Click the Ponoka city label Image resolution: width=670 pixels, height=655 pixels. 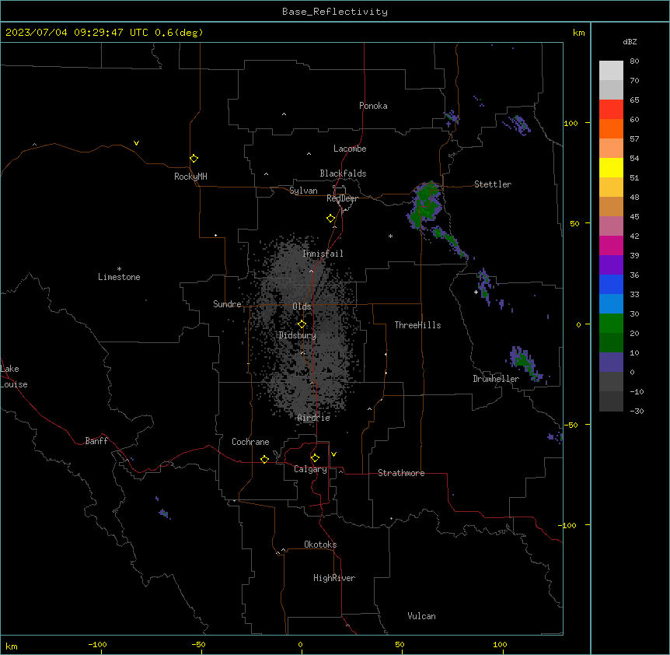pyautogui.click(x=373, y=106)
